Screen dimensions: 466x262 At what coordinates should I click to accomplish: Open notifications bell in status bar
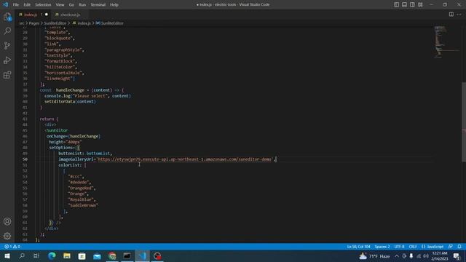click(459, 247)
